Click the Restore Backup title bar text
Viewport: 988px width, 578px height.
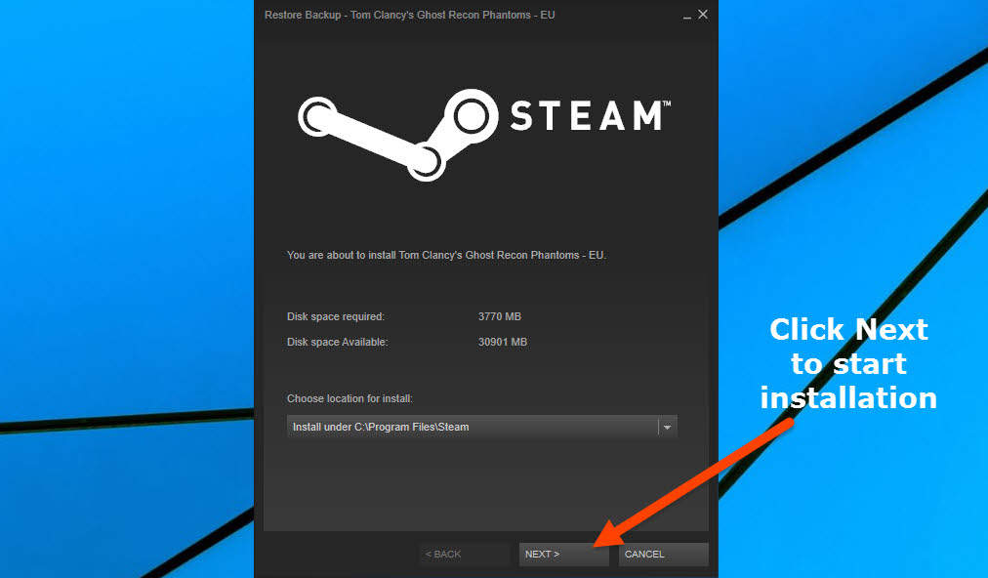click(409, 15)
